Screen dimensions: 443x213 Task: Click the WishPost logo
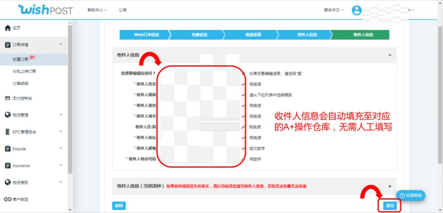click(x=45, y=10)
